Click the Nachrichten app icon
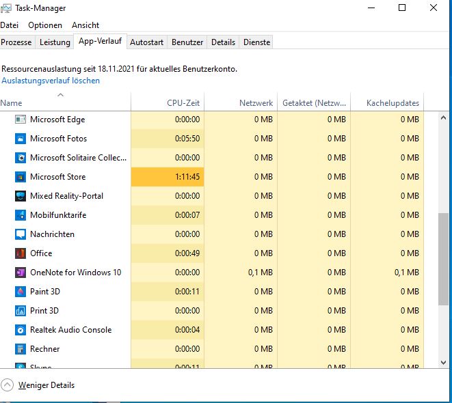The width and height of the screenshot is (452, 403). (x=21, y=234)
